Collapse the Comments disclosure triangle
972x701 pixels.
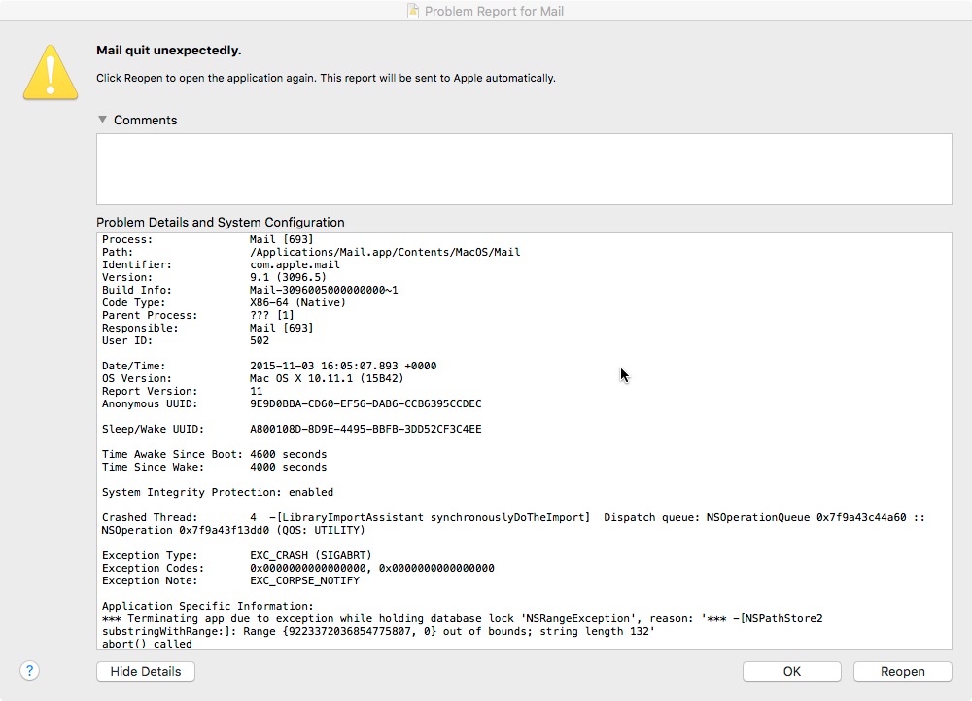102,119
